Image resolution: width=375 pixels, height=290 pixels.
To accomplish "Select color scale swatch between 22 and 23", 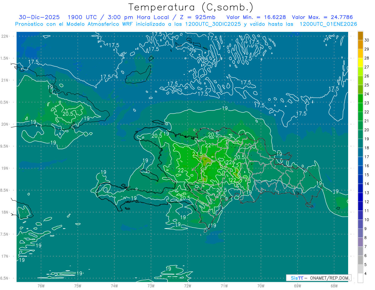I will [x=360, y=107].
